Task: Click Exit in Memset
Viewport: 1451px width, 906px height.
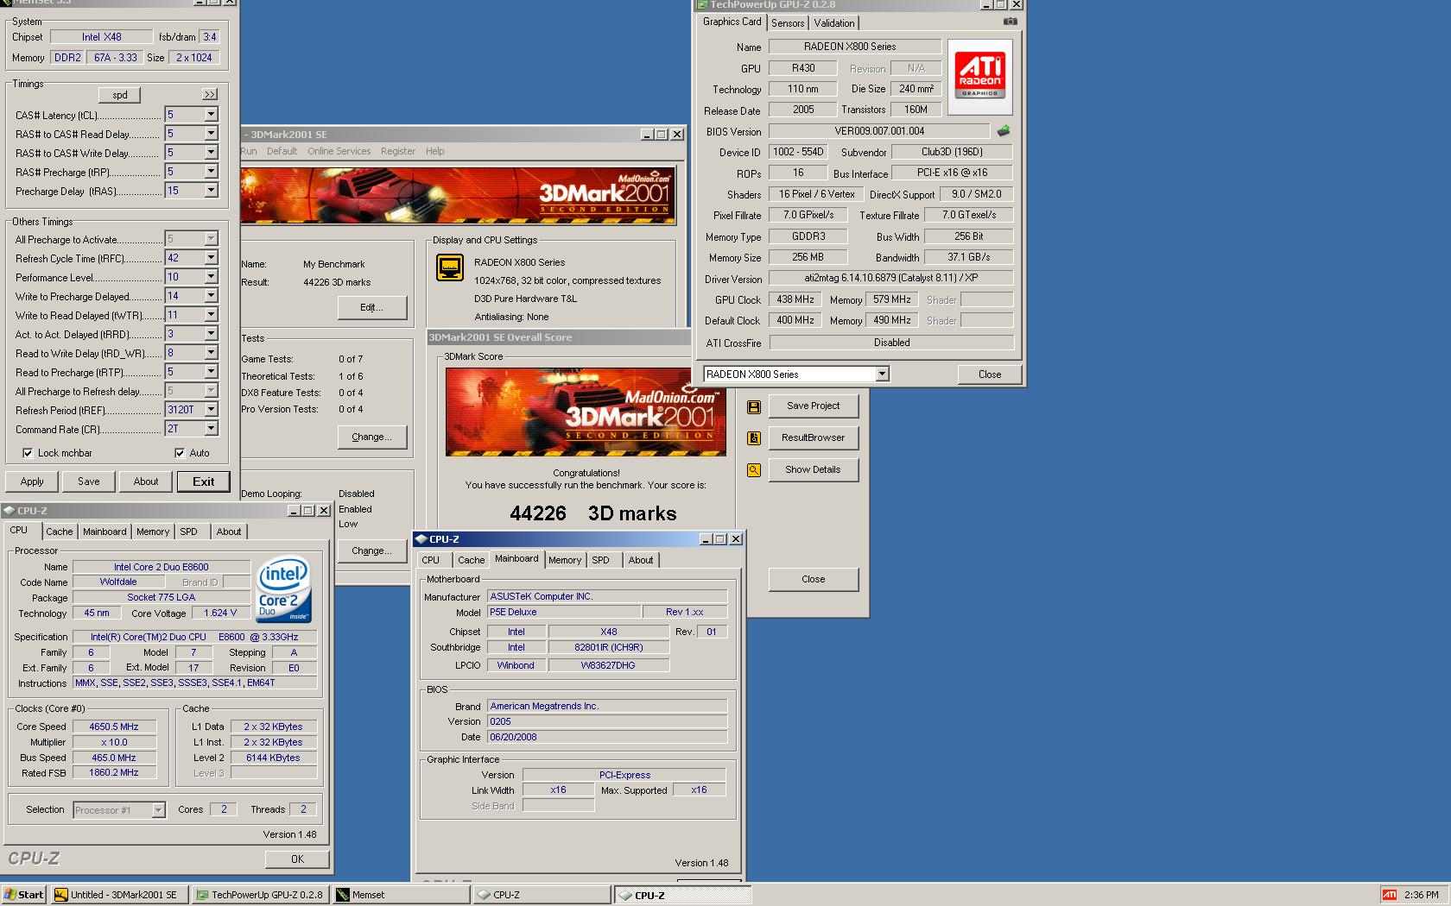Action: point(204,481)
